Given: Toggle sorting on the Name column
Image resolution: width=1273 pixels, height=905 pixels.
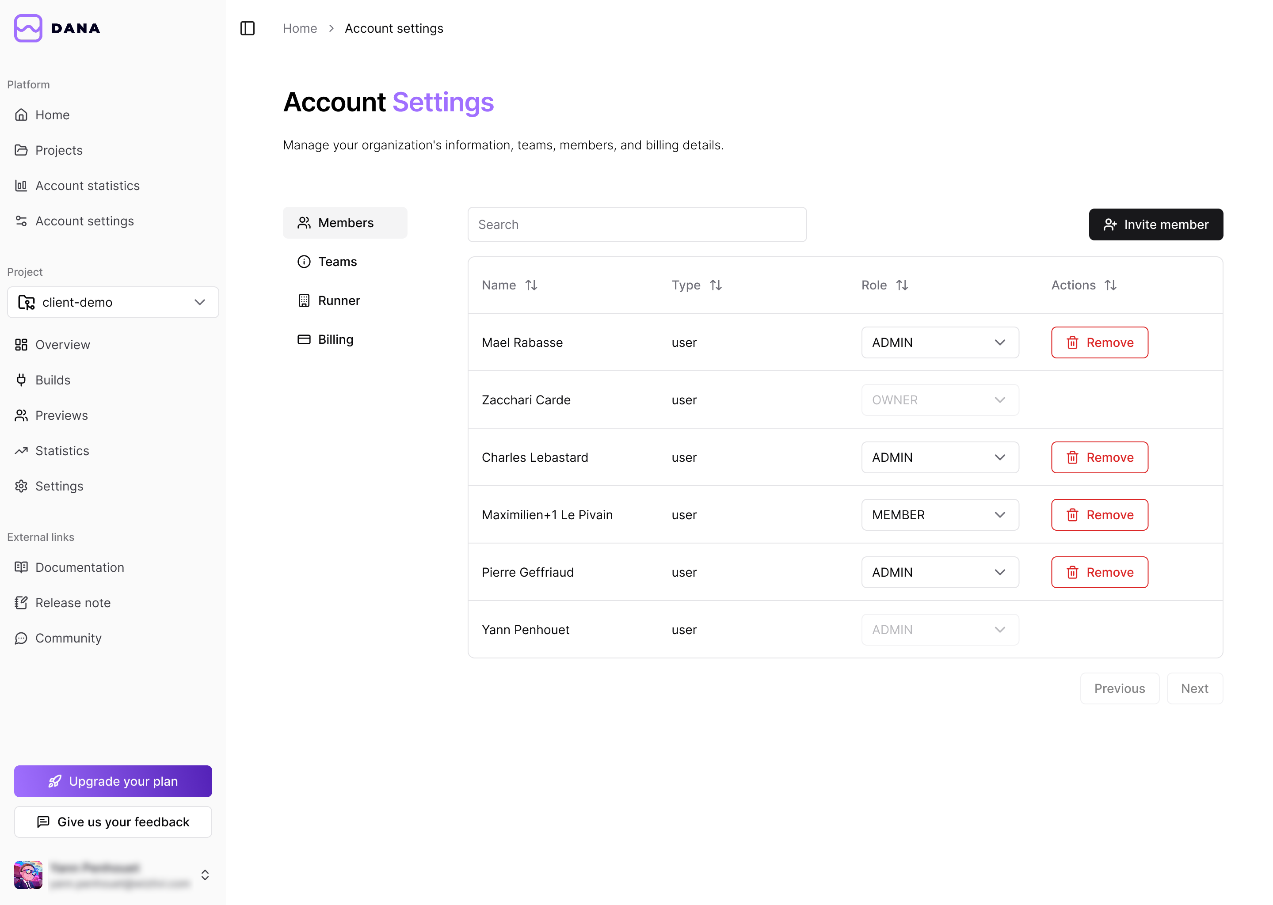Looking at the screenshot, I should tap(532, 285).
